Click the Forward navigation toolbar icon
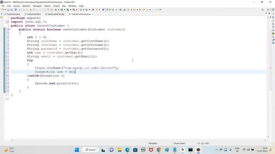This screenshot has width=275, height=154. [x=153, y=10]
